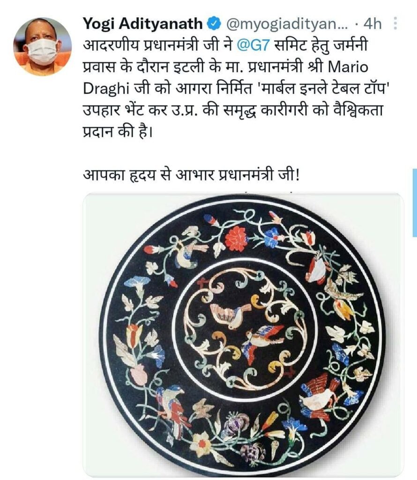Click the red flower at top of table image
Screen dimensions: 417x480
[x=236, y=239]
